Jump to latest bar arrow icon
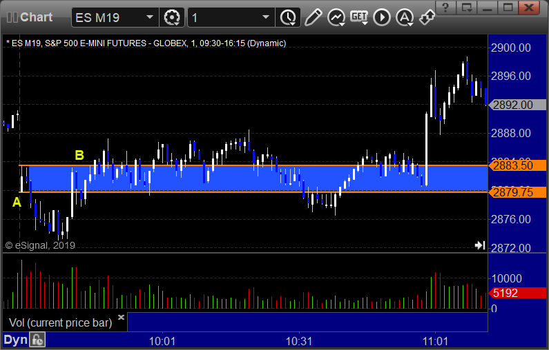The image size is (549, 350). point(480,245)
